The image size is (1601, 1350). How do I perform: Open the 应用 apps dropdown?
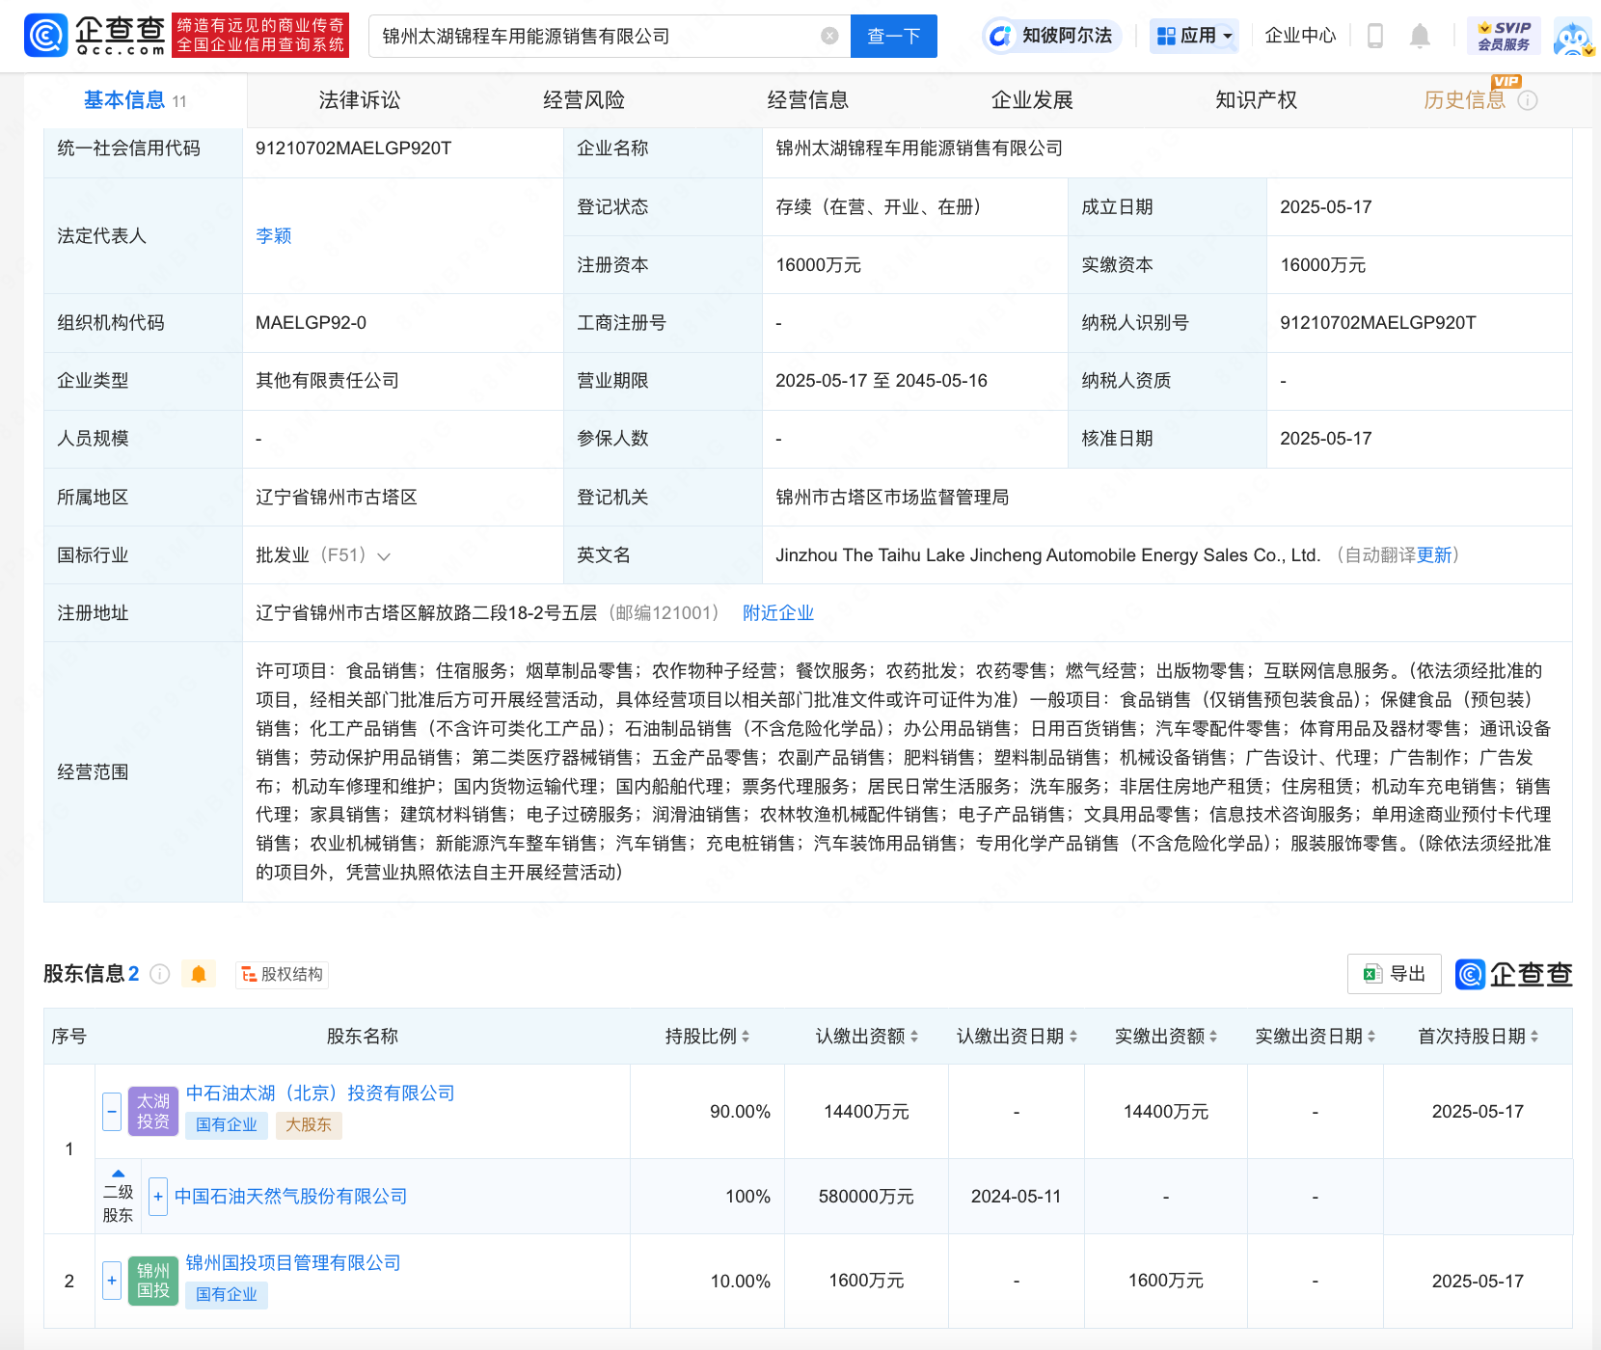tap(1194, 36)
